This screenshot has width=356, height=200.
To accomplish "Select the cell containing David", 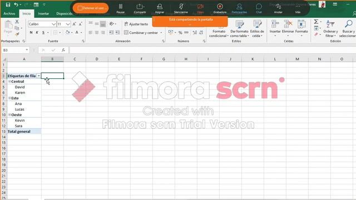I will 24,87.
